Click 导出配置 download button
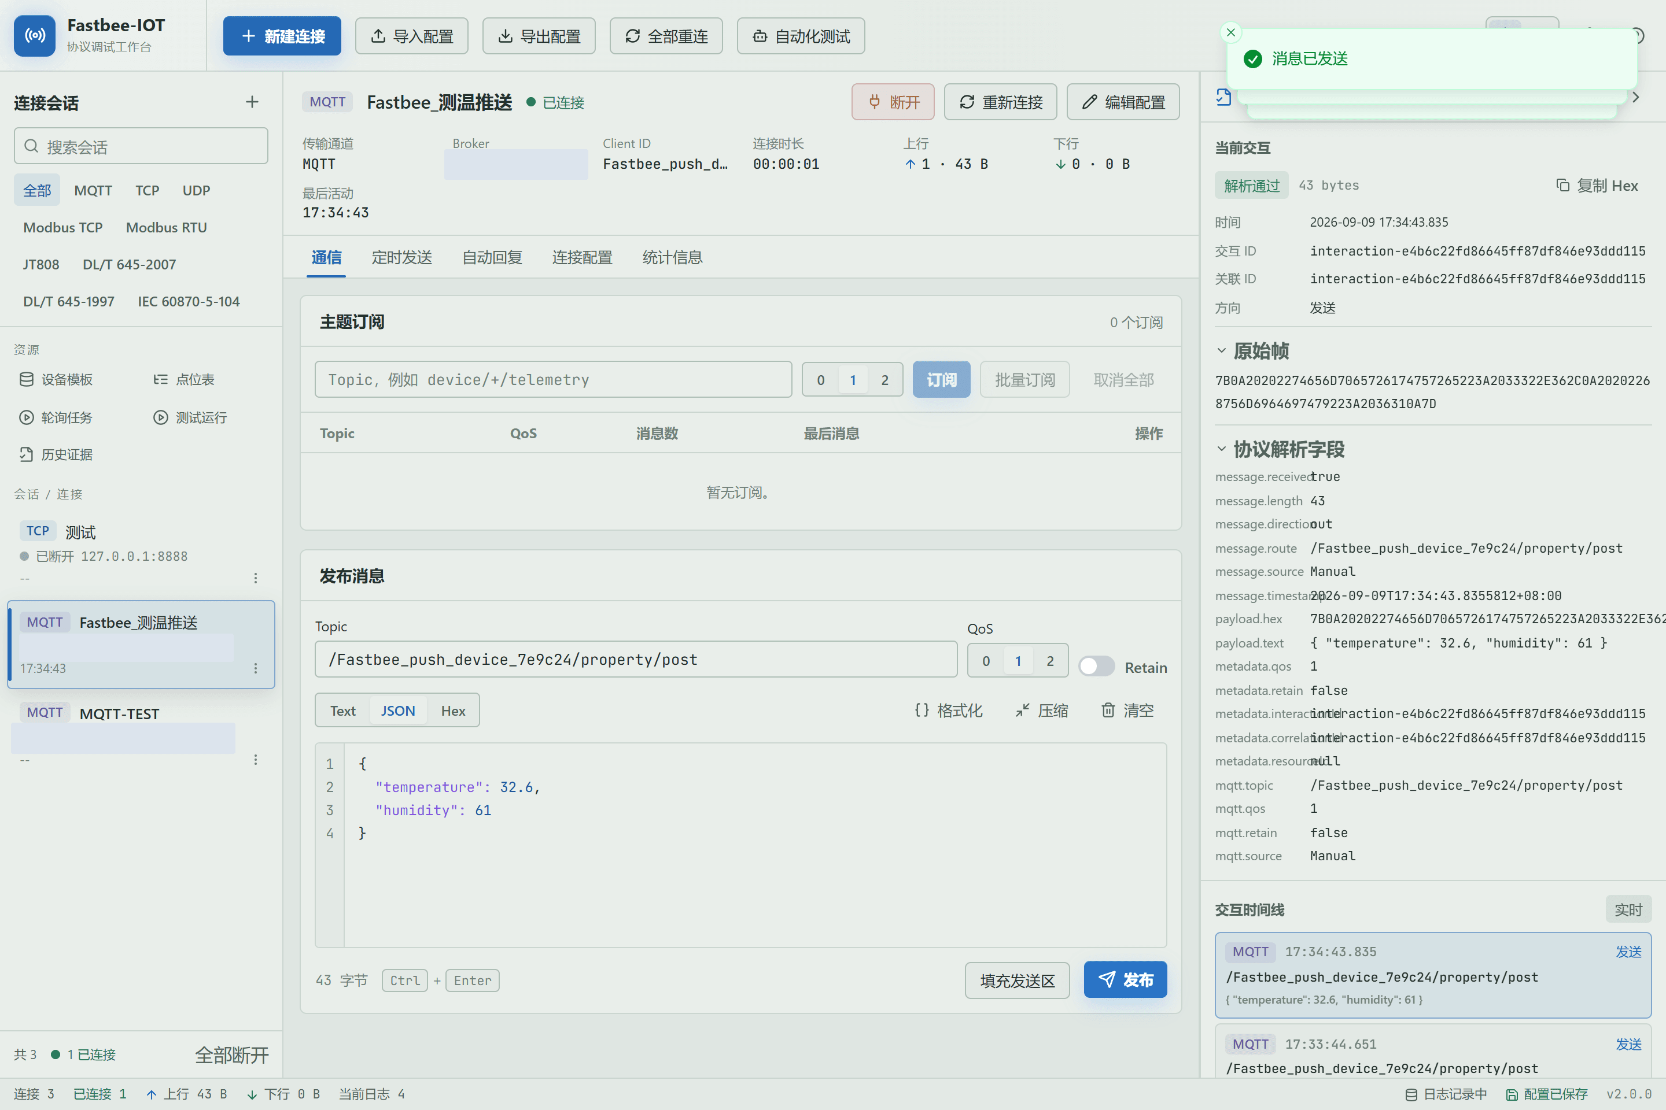The width and height of the screenshot is (1666, 1110). pyautogui.click(x=539, y=36)
